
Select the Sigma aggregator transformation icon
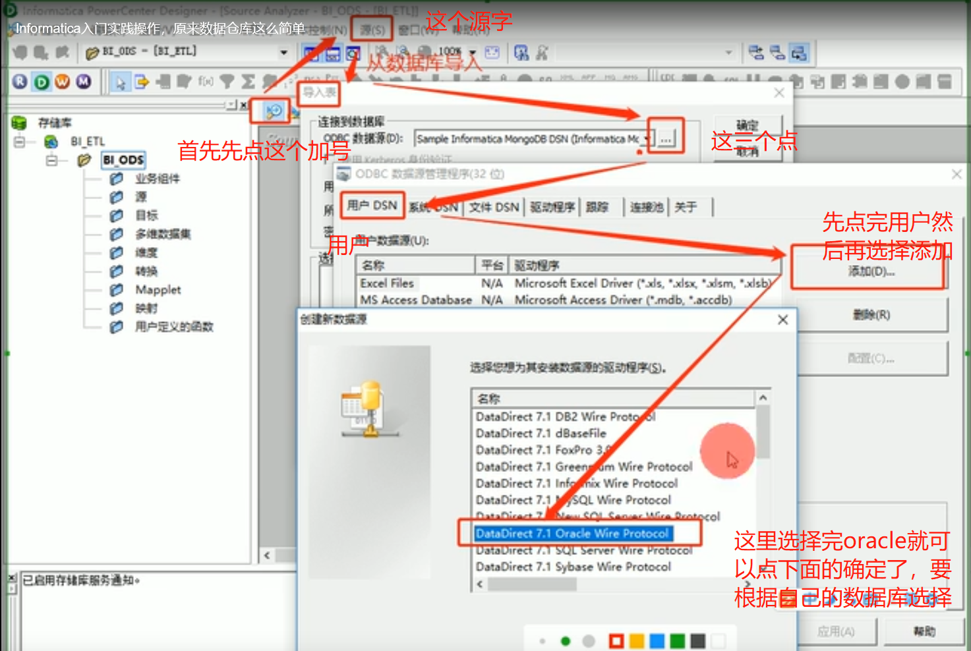coord(249,82)
